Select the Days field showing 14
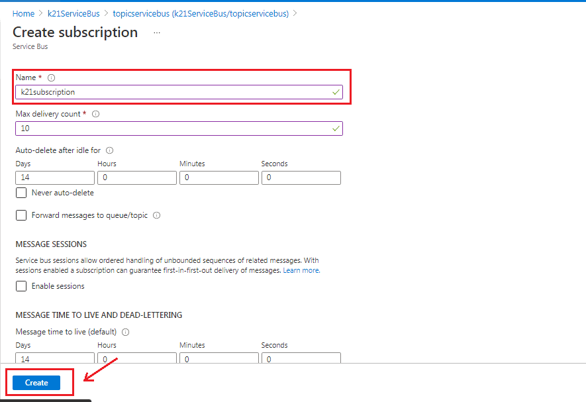 (x=54, y=177)
